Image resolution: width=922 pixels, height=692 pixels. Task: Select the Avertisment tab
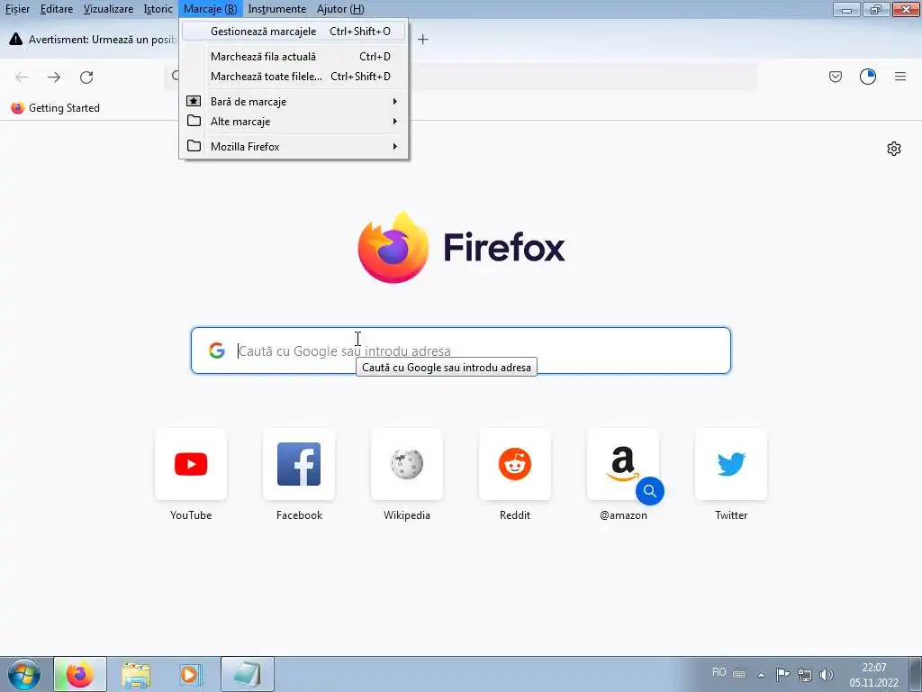coord(93,40)
